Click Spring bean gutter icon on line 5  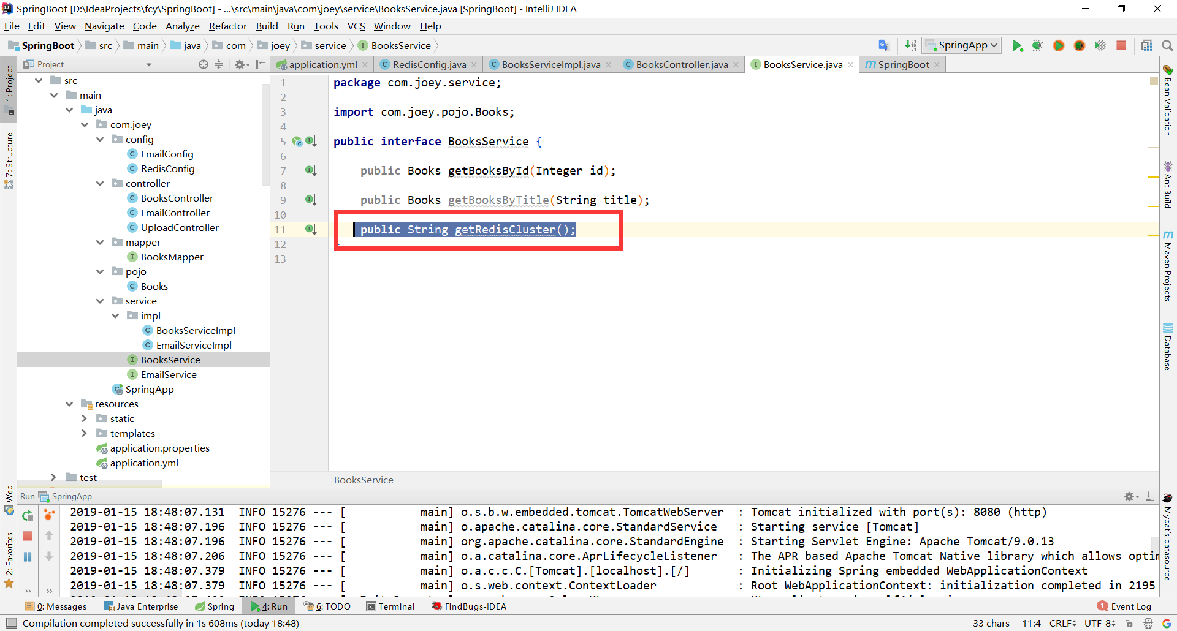297,141
